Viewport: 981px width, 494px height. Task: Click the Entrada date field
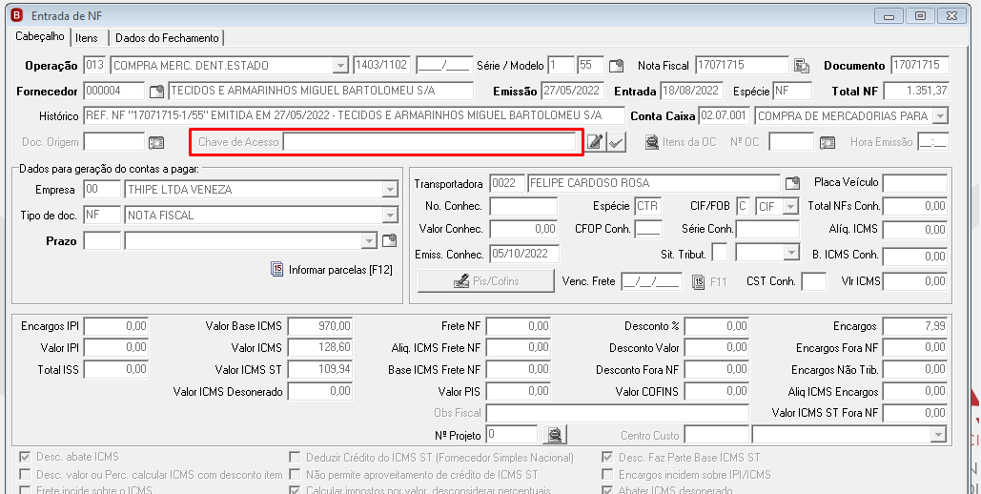692,91
